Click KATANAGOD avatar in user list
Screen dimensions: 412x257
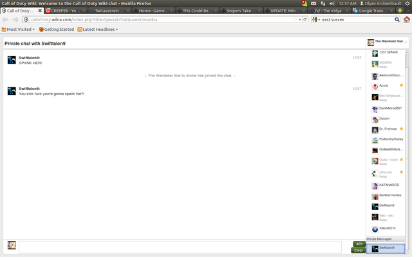point(375,186)
